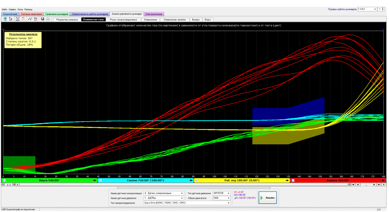Click the greyed-out toolbar icon after auto-scale

tap(23, 19)
